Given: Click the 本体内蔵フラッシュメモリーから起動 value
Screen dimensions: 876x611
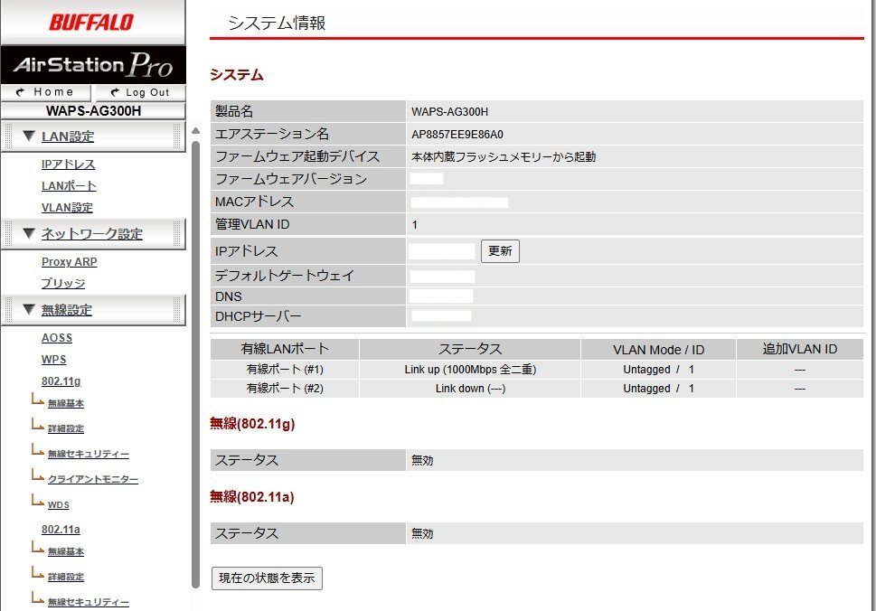Looking at the screenshot, I should (504, 157).
